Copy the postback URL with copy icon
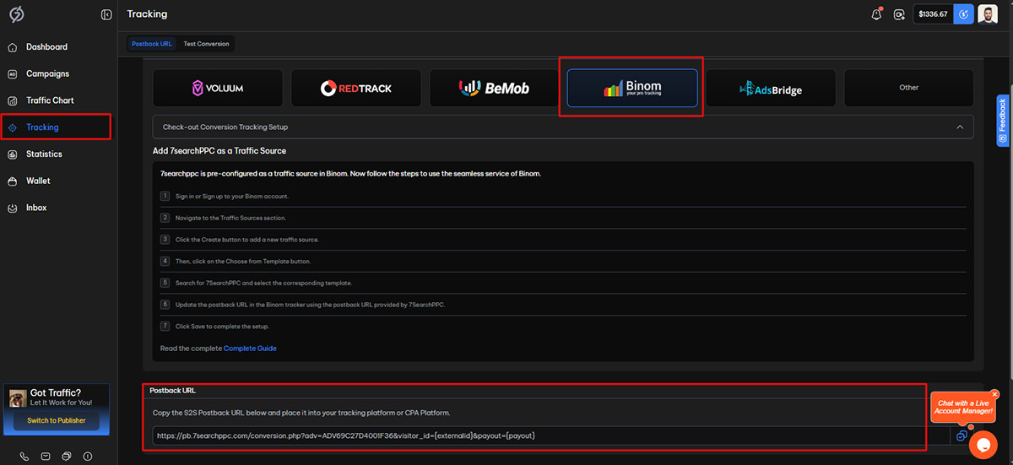This screenshot has width=1013, height=465. pos(962,435)
